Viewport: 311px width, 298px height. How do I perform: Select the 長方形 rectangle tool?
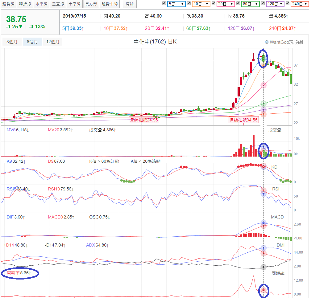91,4
